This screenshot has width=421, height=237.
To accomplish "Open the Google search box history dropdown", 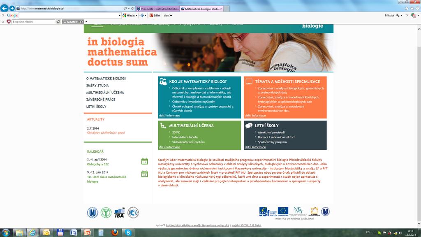I will [x=120, y=16].
